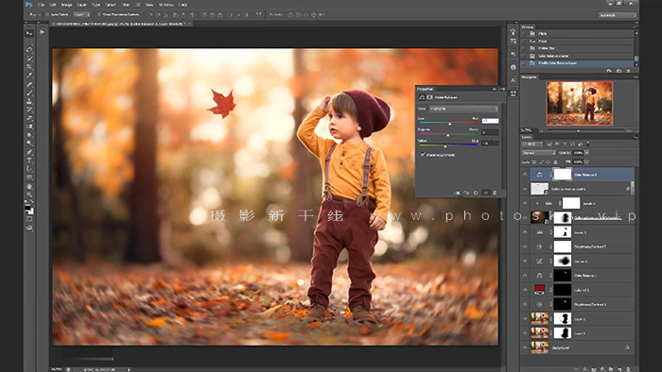The width and height of the screenshot is (662, 372).
Task: Open the layer blend mode dropdown
Action: point(539,153)
